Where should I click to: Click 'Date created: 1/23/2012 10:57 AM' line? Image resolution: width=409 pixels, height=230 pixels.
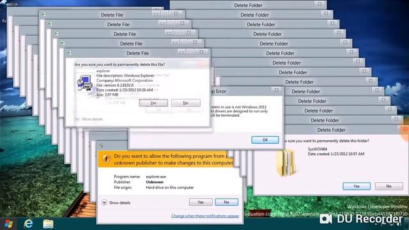pyautogui.click(x=336, y=154)
